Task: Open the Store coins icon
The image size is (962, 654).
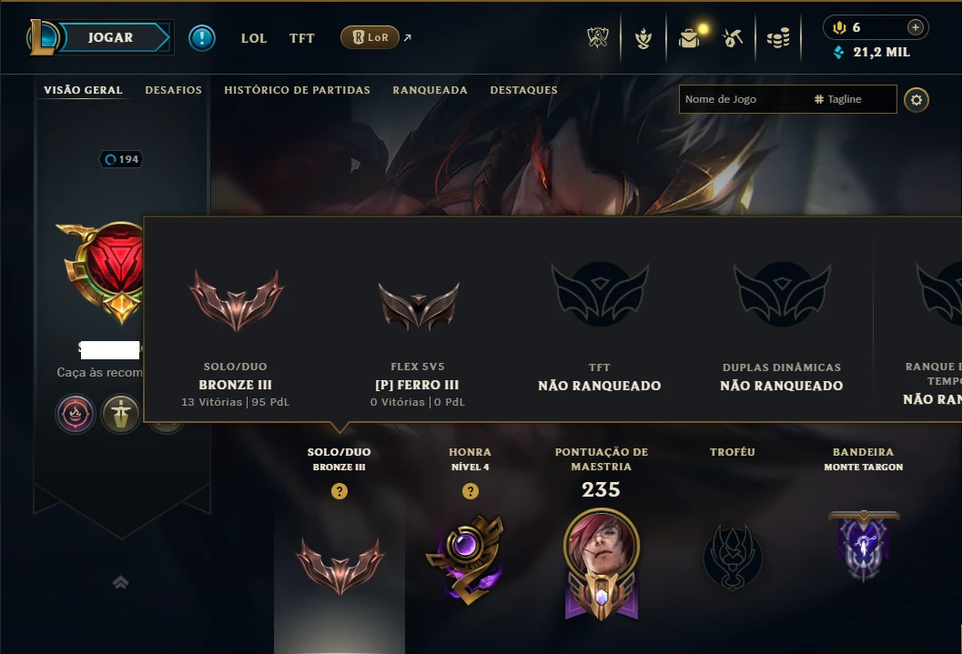Action: pyautogui.click(x=778, y=38)
